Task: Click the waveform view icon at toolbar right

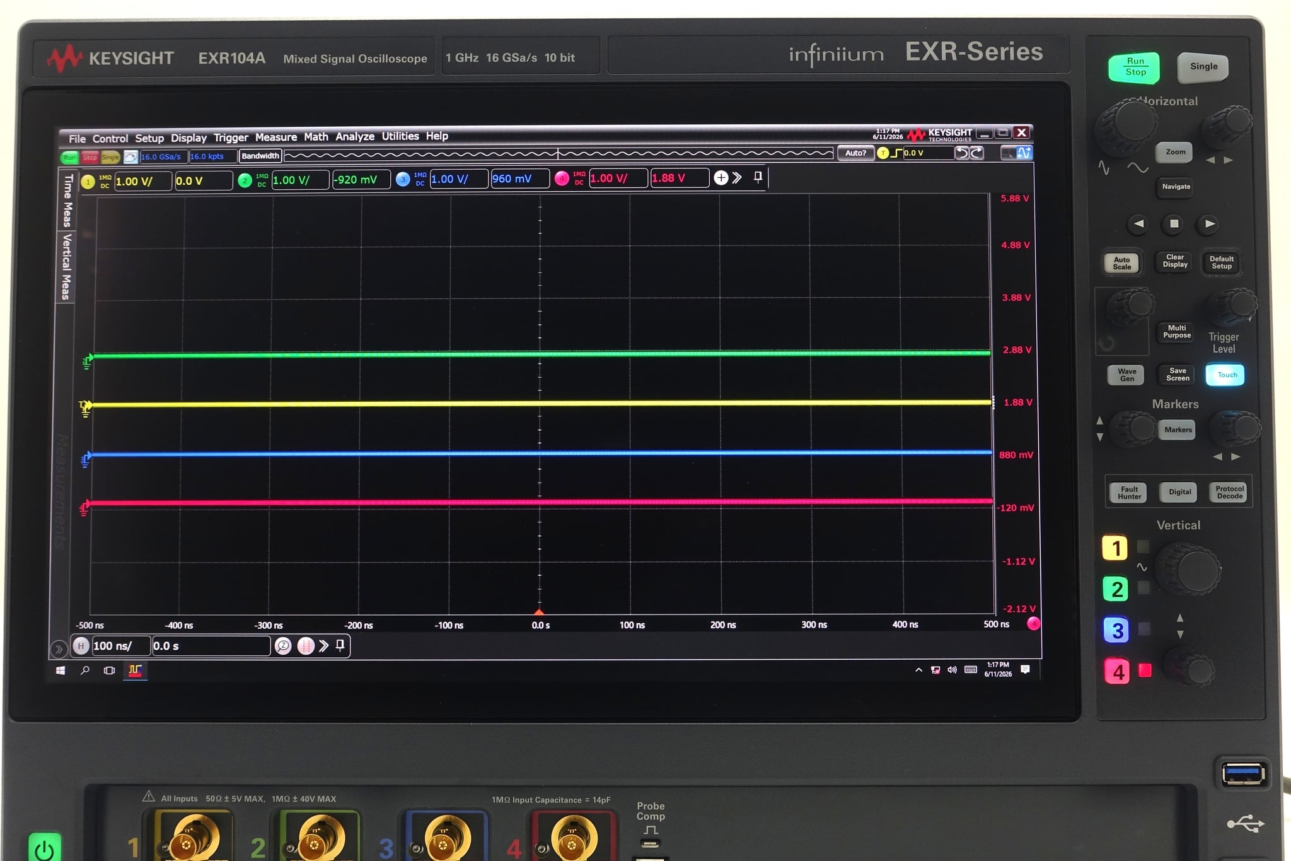Action: [1024, 153]
